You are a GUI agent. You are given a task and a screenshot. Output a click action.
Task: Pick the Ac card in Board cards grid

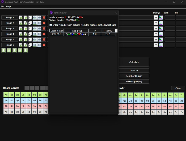tap(6, 95)
